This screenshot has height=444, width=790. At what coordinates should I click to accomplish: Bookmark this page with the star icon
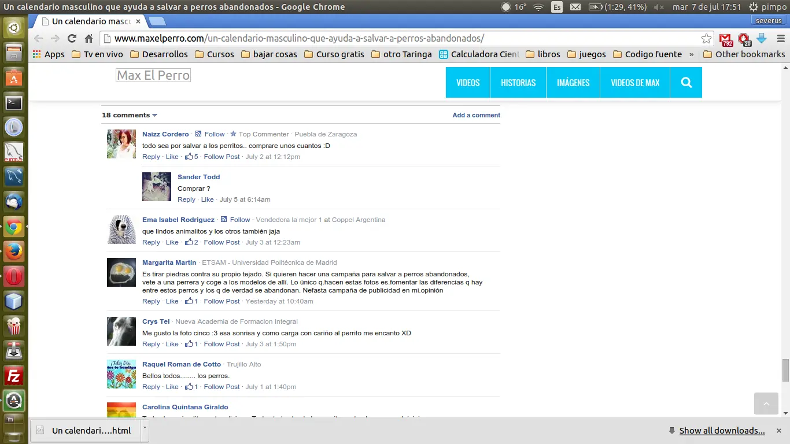tap(706, 39)
